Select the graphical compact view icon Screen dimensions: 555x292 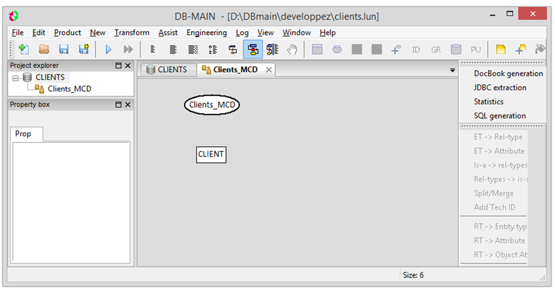point(232,49)
